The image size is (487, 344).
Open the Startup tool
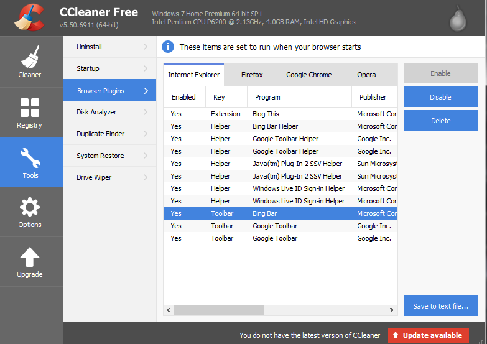click(109, 68)
